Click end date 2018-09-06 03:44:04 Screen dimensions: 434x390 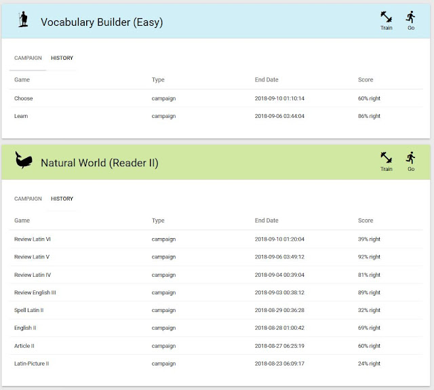click(x=279, y=116)
